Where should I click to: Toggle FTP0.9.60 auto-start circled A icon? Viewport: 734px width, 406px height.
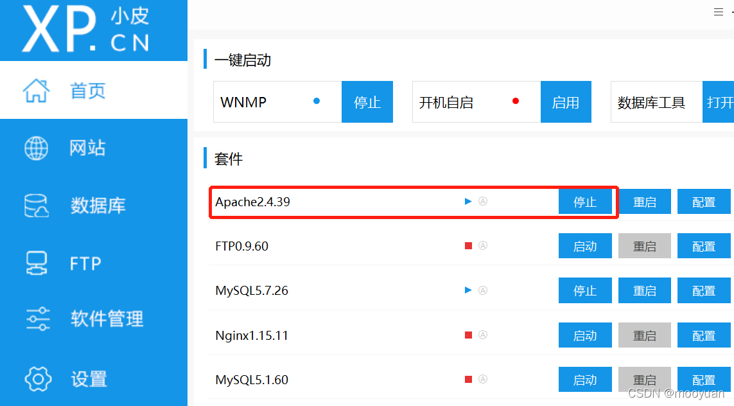(x=483, y=245)
